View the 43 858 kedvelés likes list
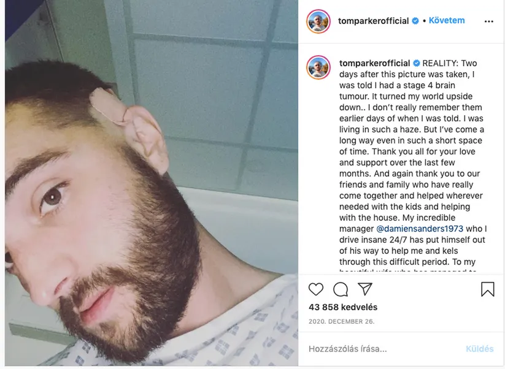Image resolution: width=505 pixels, height=369 pixels. click(x=343, y=307)
